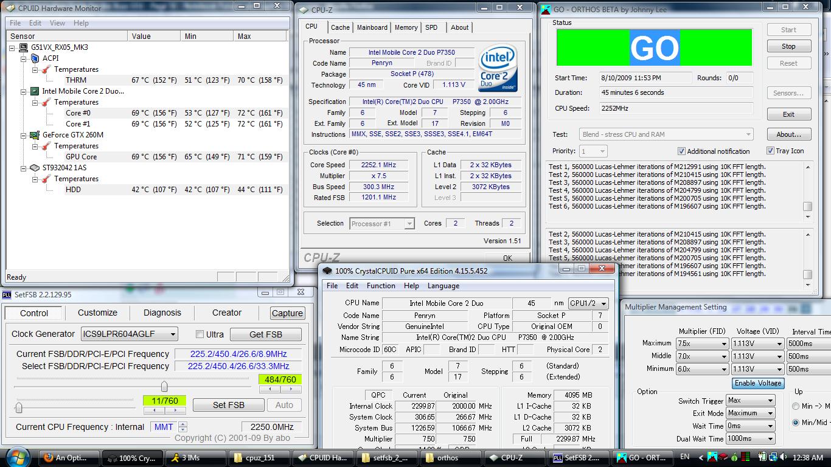Click the About... button in ORTHOS
This screenshot has width=831, height=467.
pyautogui.click(x=788, y=134)
